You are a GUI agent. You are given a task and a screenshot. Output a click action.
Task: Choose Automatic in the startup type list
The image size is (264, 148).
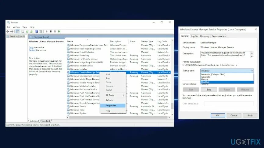point(227,77)
